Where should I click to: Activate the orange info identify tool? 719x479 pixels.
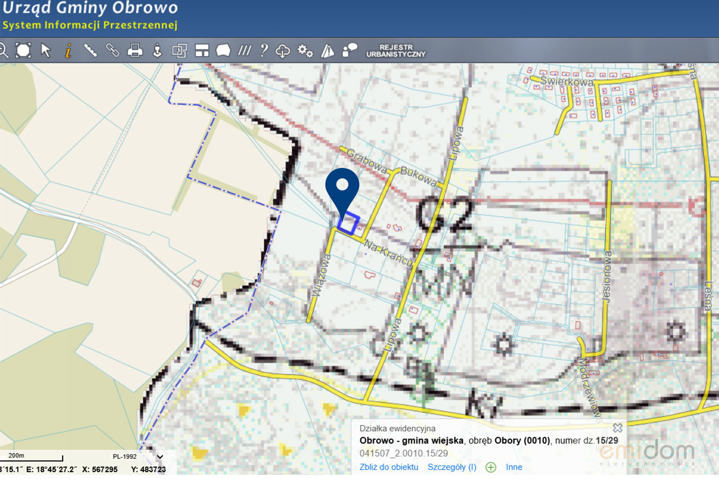point(68,50)
